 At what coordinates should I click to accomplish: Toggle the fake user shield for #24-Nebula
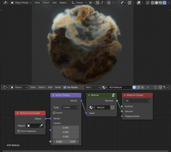coord(134,87)
